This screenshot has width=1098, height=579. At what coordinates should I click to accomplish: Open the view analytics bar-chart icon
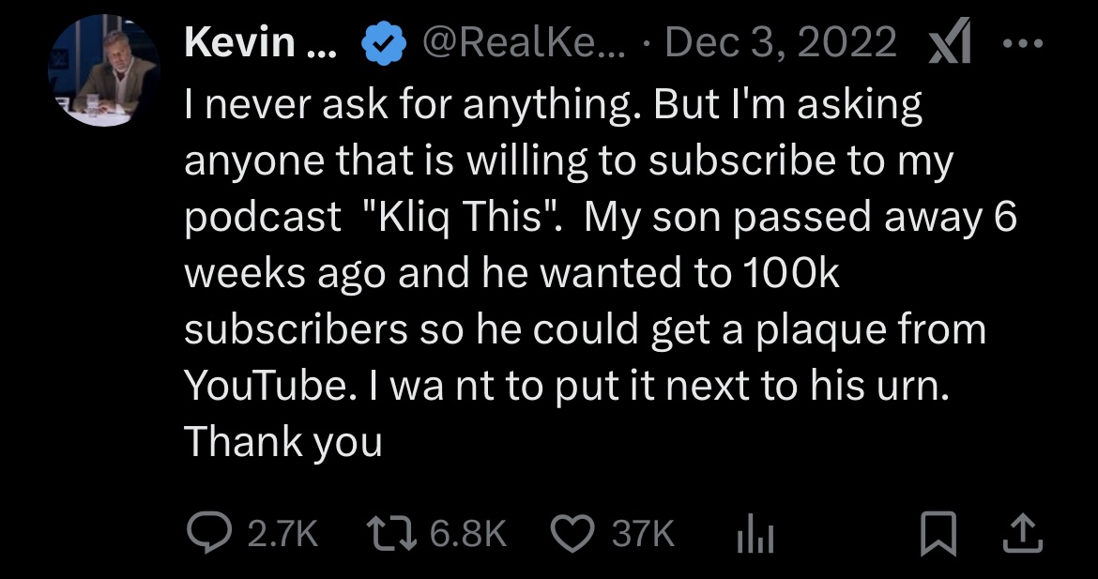point(753,535)
